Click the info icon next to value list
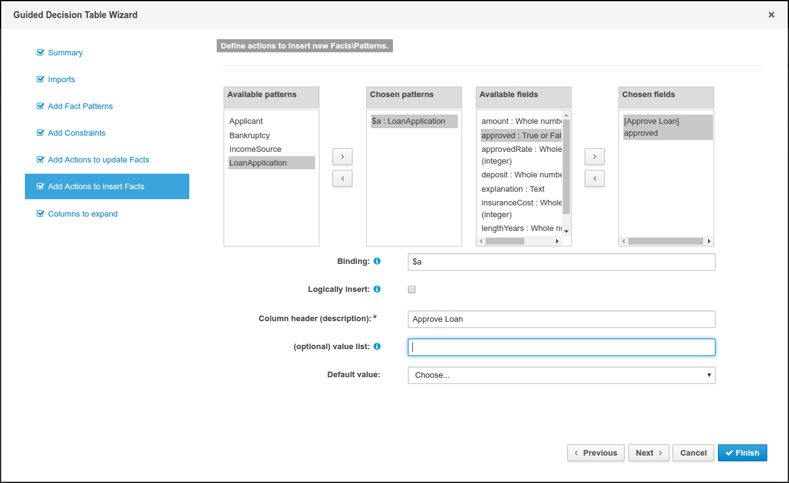 pyautogui.click(x=377, y=347)
